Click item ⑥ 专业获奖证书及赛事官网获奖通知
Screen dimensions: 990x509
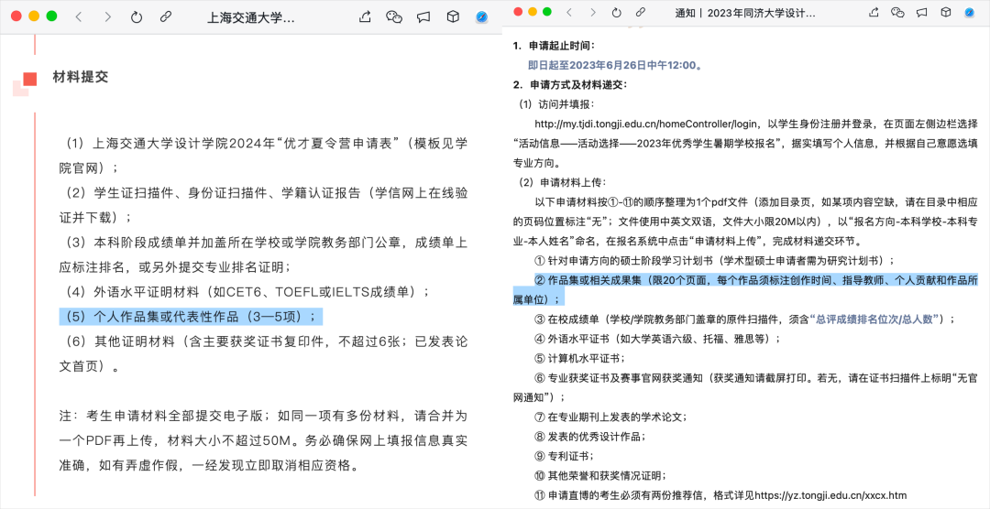click(745, 387)
